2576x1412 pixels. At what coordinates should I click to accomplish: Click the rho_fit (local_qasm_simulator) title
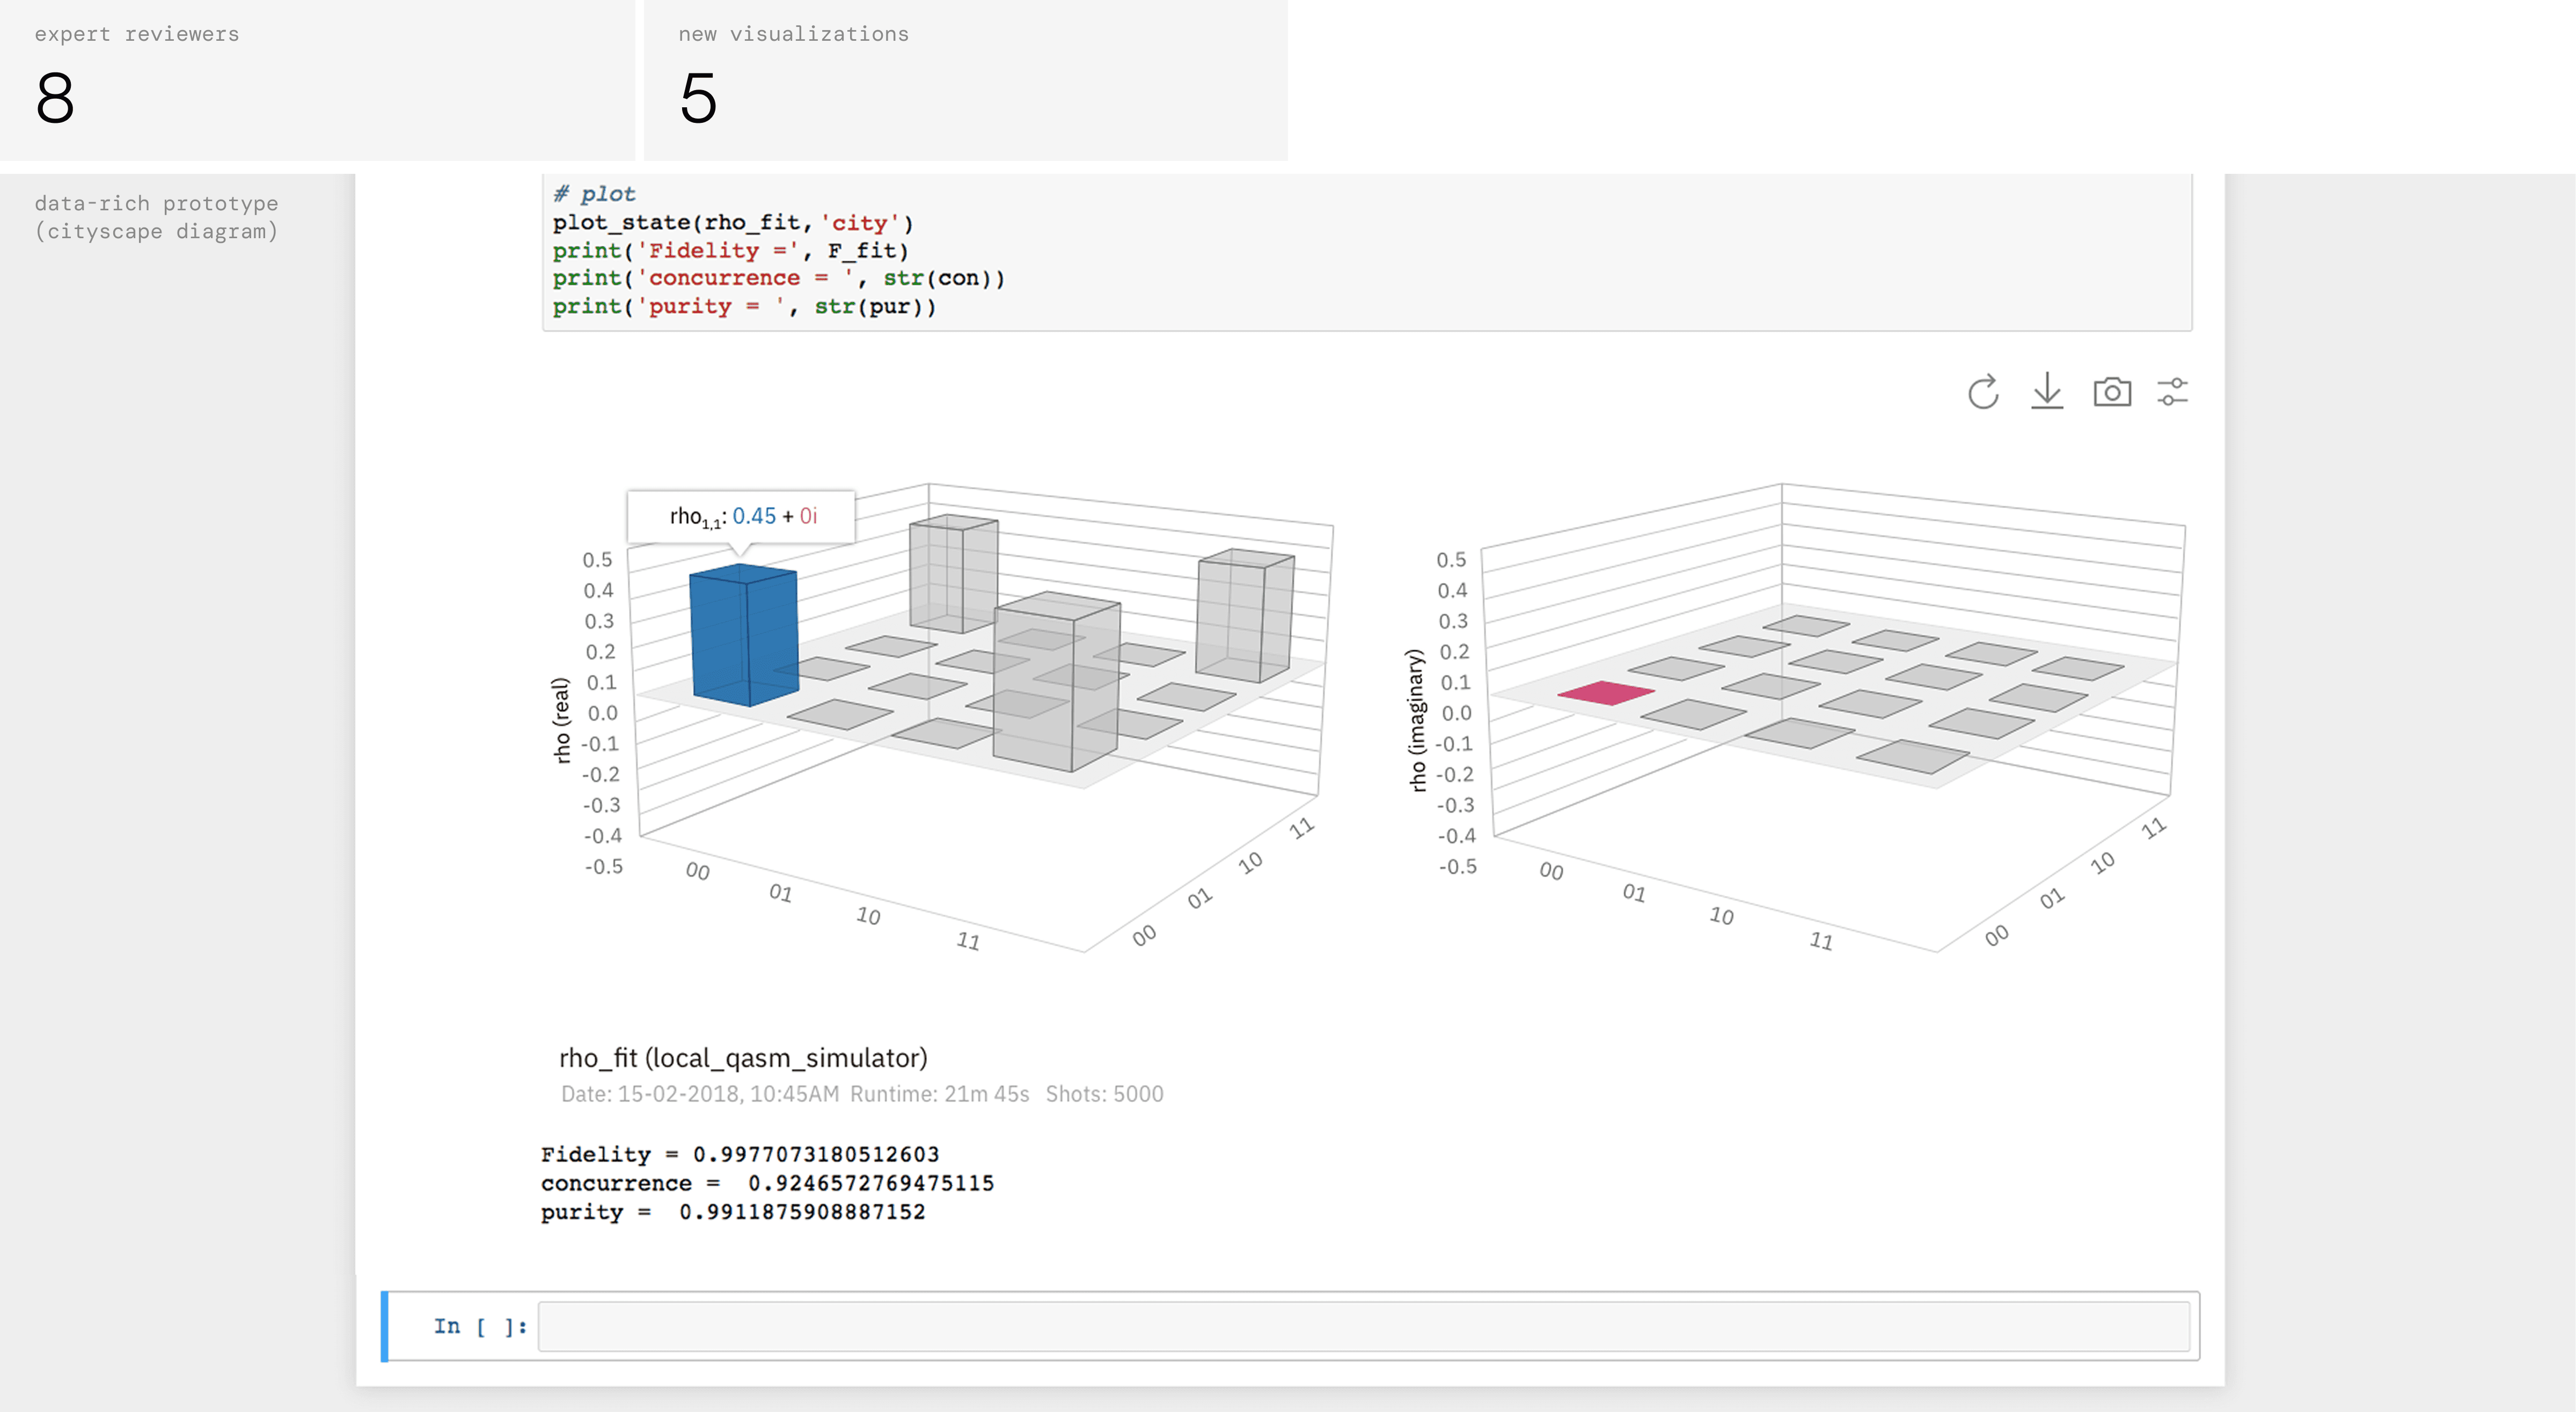pos(743,1058)
